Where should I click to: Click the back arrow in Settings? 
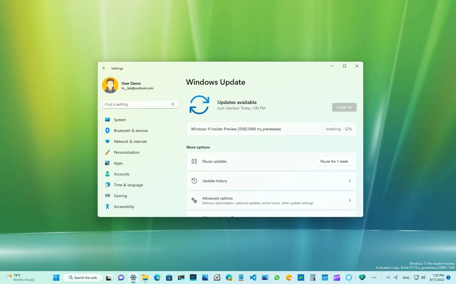(x=104, y=68)
